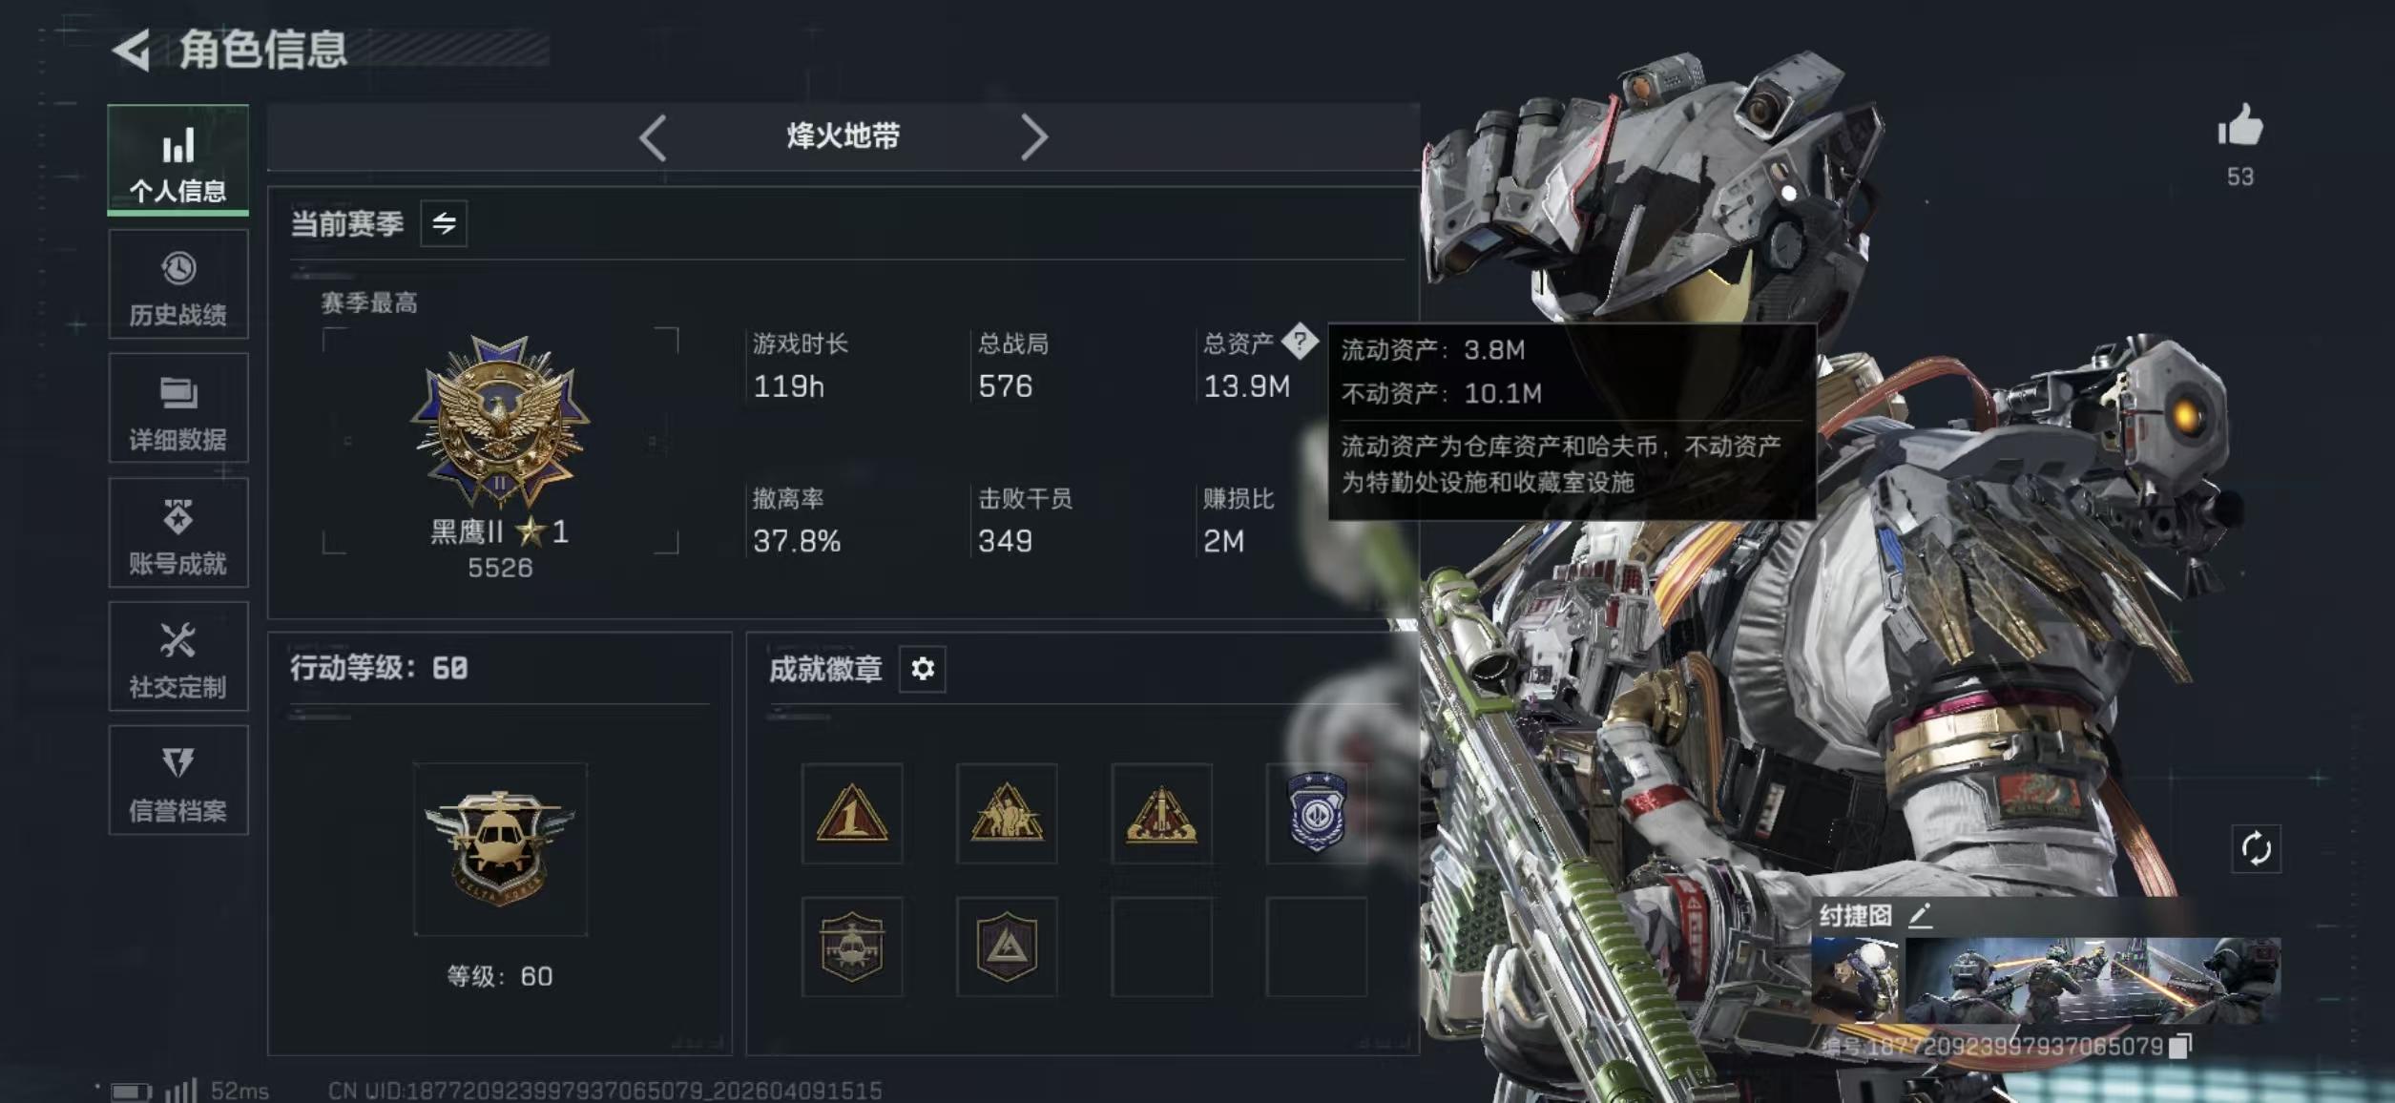Select the blue shield achievement badge
The width and height of the screenshot is (2395, 1103).
click(x=1317, y=814)
